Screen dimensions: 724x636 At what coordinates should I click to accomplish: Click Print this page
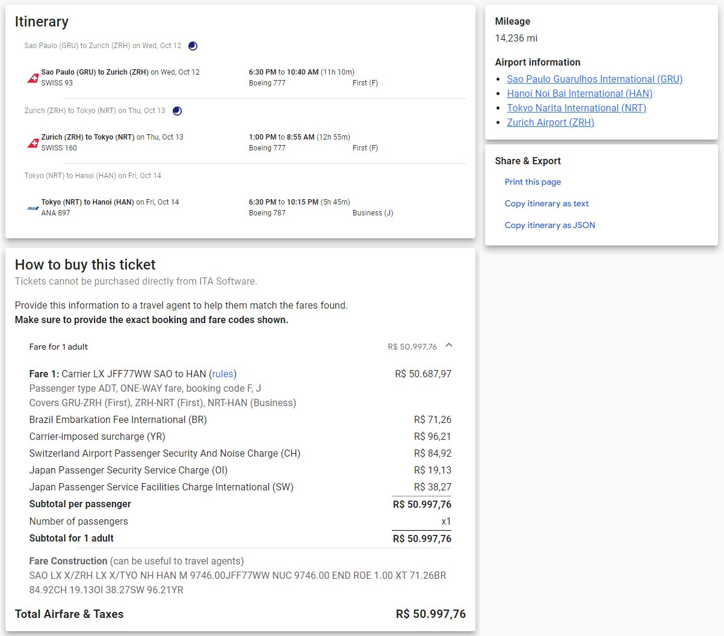pos(533,182)
